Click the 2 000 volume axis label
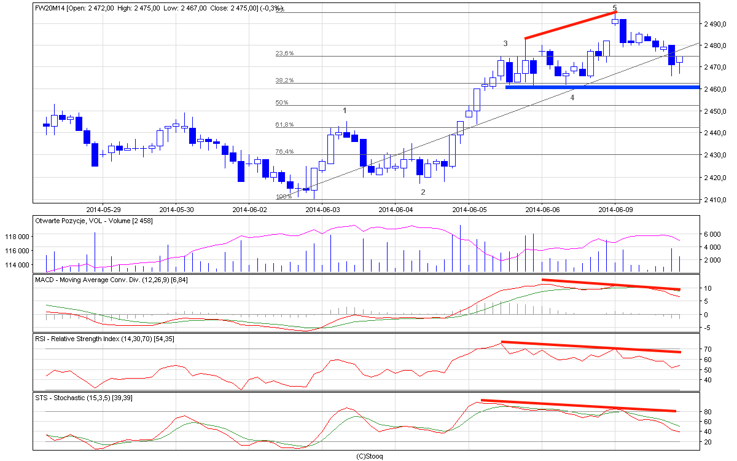Viewport: 737px width, 461px height. pyautogui.click(x=711, y=260)
